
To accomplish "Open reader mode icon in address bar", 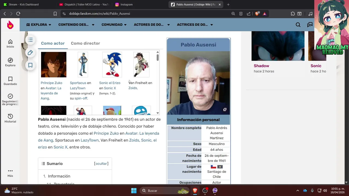I will [241, 14].
